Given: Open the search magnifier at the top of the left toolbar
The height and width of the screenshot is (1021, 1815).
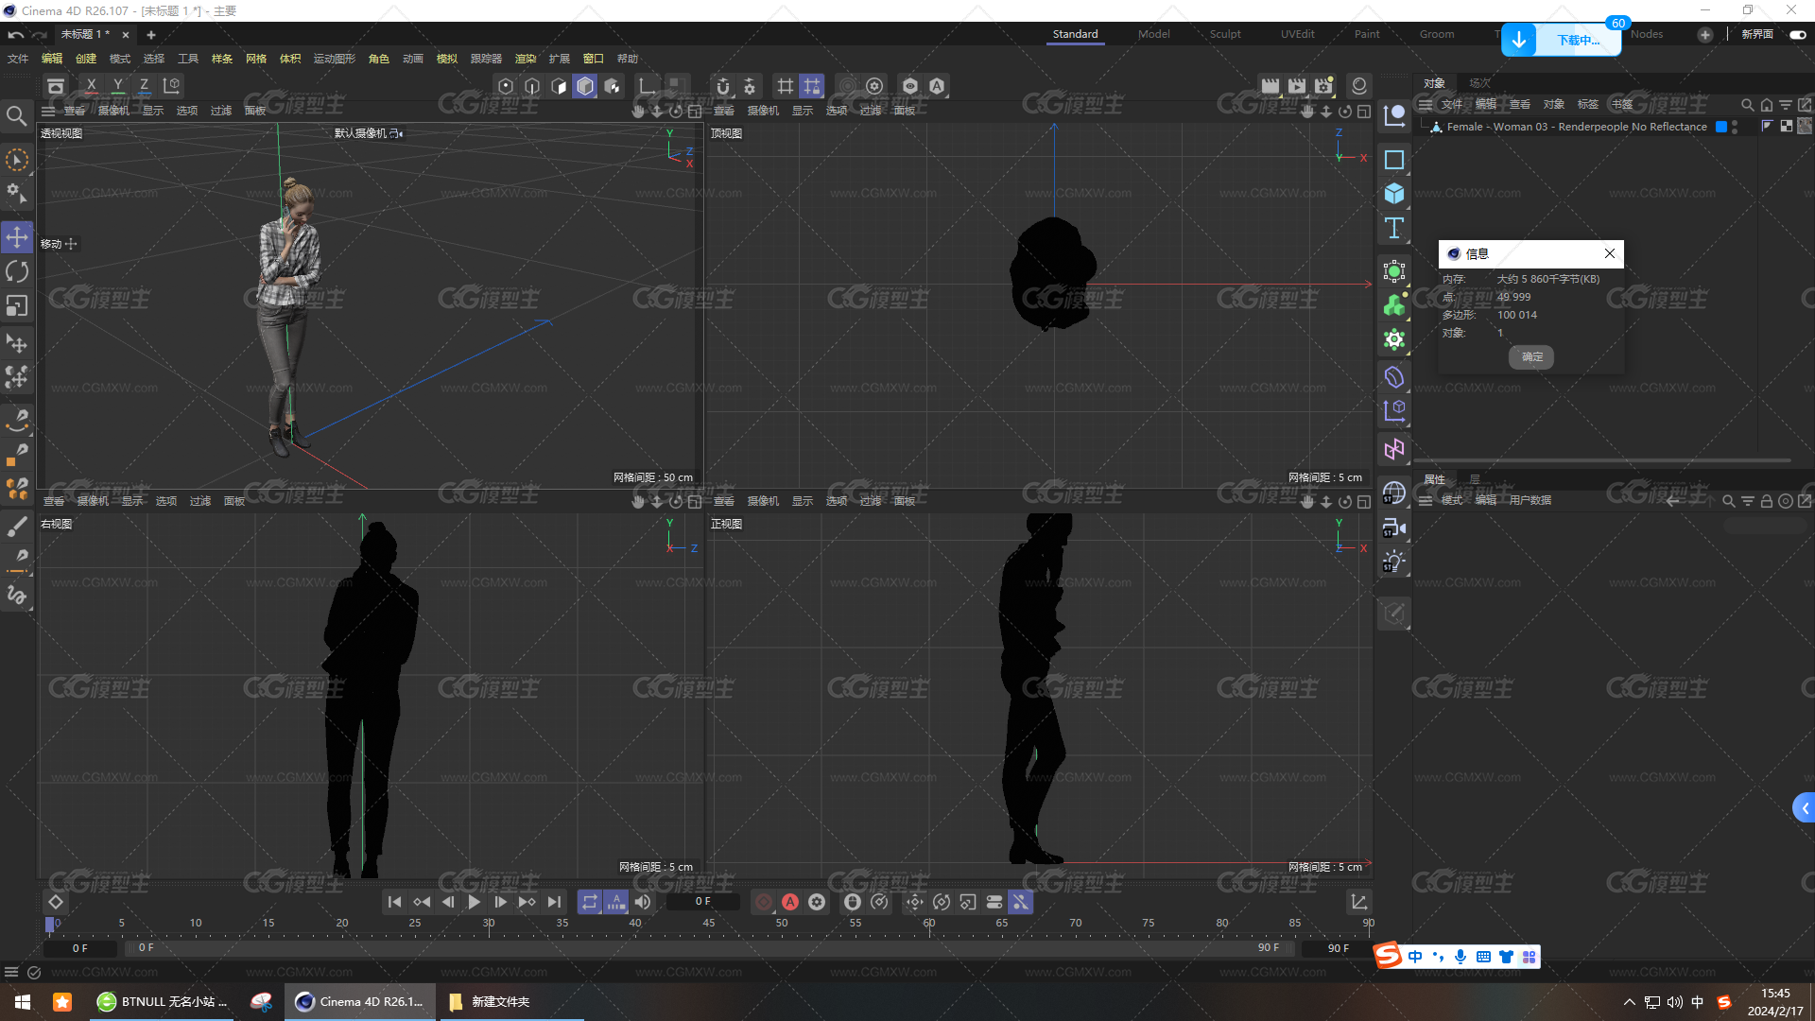Looking at the screenshot, I should click(x=16, y=116).
